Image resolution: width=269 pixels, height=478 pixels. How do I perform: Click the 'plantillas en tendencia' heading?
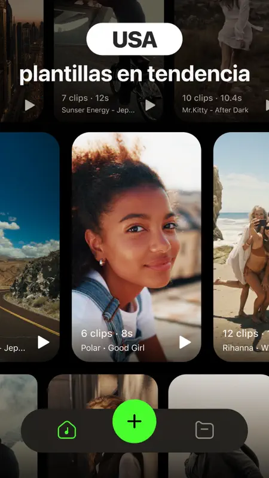point(134,74)
